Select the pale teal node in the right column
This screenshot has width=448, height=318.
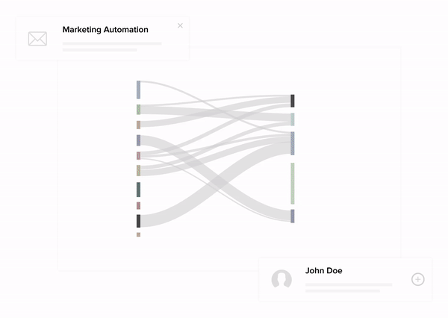[293, 119]
